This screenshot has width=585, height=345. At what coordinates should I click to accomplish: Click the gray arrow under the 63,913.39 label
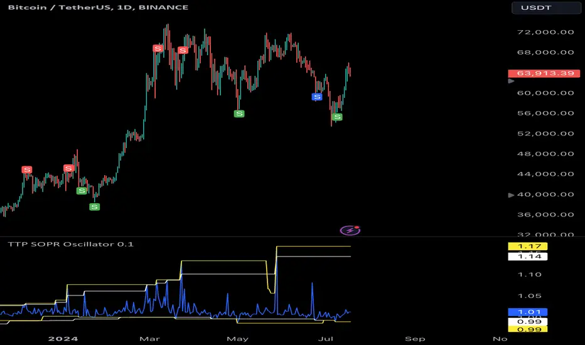pyautogui.click(x=511, y=81)
